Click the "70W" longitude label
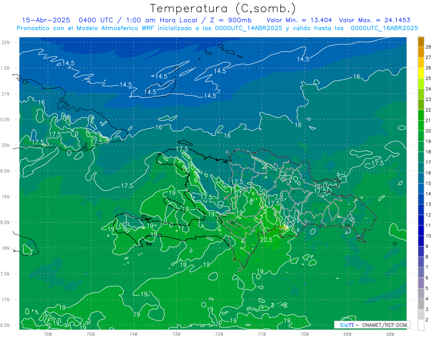The image size is (438, 339). tap(305, 334)
